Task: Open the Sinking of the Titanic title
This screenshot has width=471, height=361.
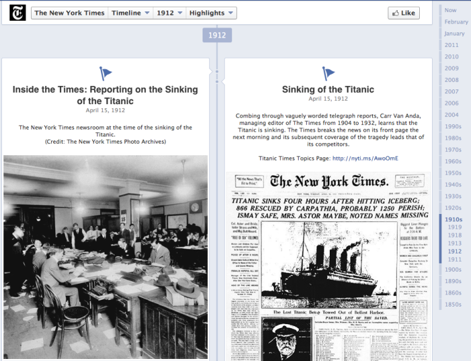Action: point(328,89)
